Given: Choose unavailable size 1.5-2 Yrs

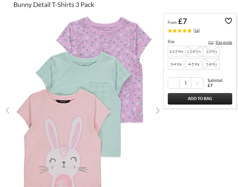Looking at the screenshot, I should 194,52.
